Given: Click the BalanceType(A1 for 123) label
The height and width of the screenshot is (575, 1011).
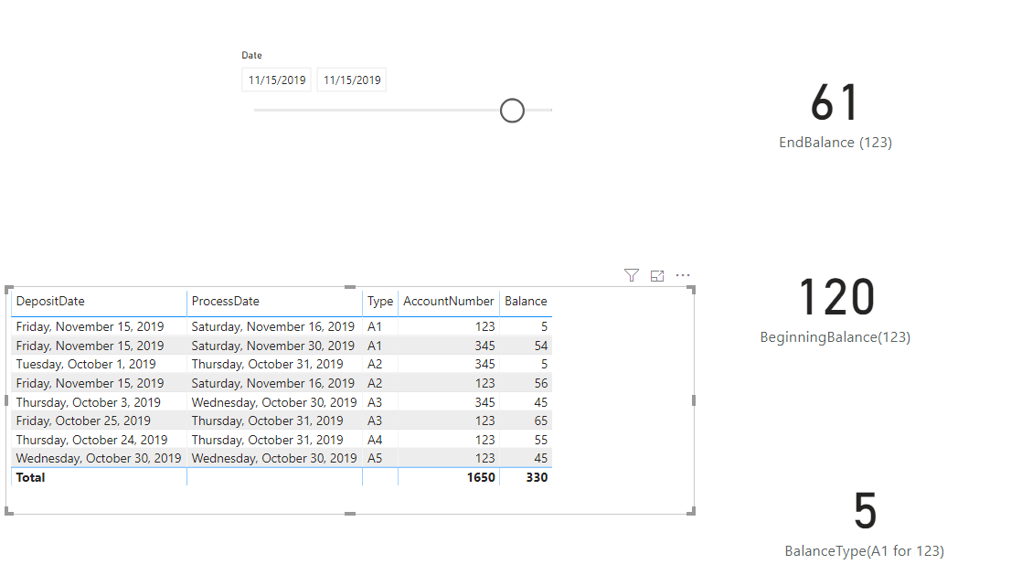Looking at the screenshot, I should point(864,551).
